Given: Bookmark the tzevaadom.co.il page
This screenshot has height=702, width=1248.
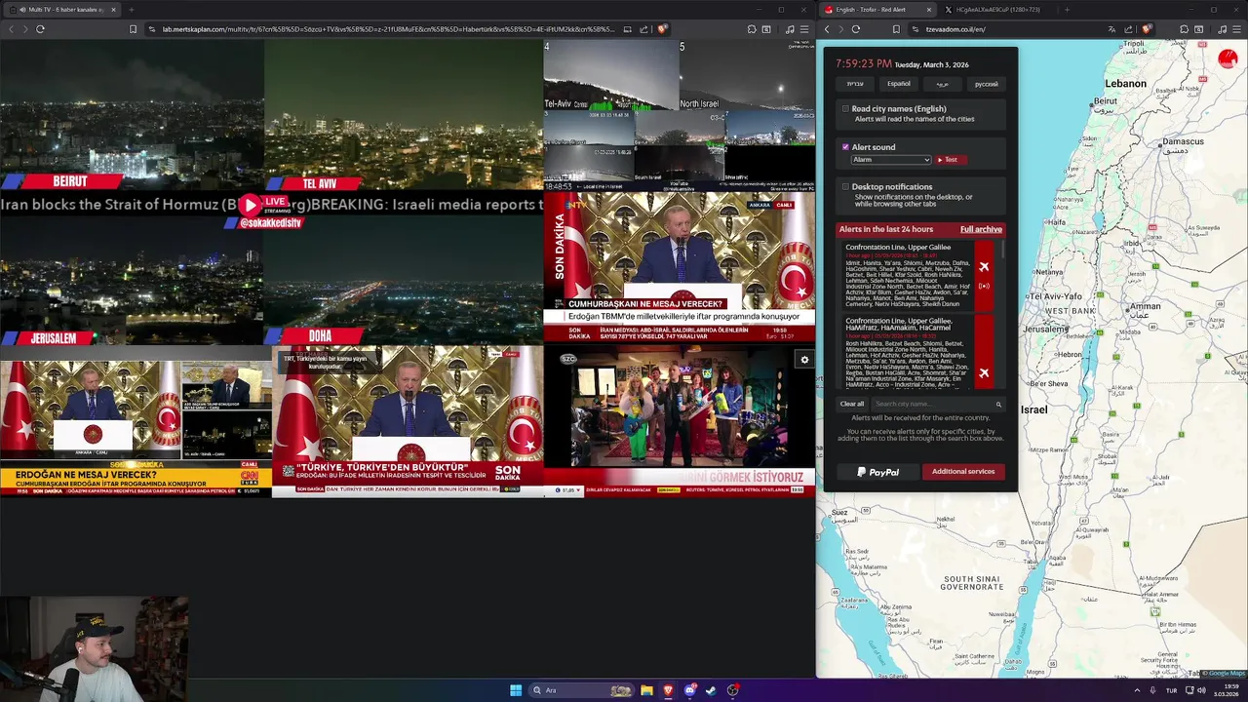Looking at the screenshot, I should pos(896,29).
